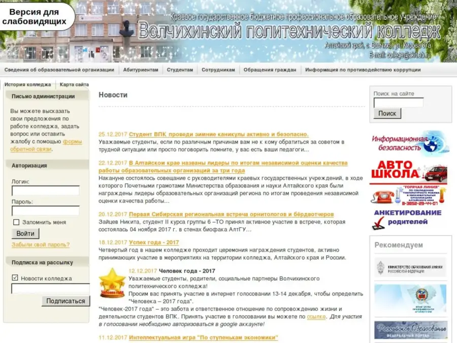Click the Человек года gold star image
The width and height of the screenshot is (457, 343).
coord(112,283)
